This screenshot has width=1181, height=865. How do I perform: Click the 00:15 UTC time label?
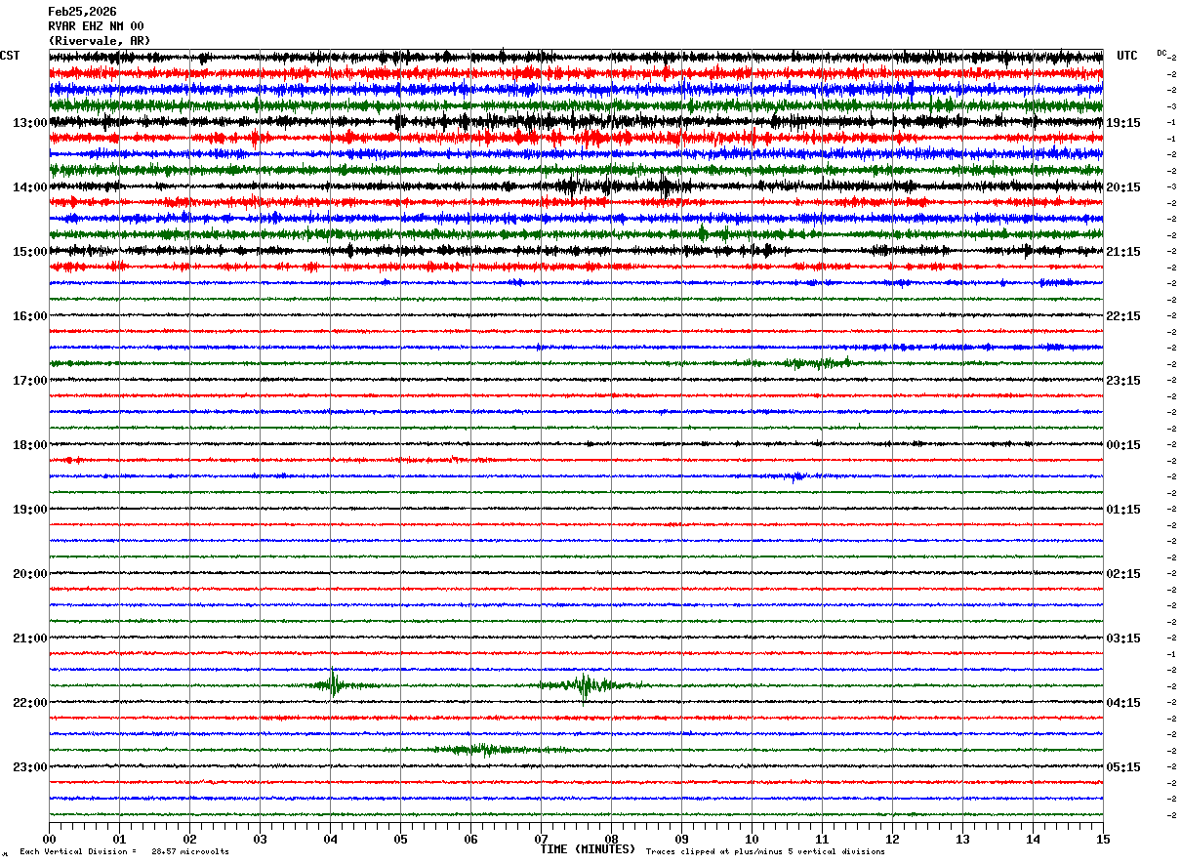point(1123,445)
